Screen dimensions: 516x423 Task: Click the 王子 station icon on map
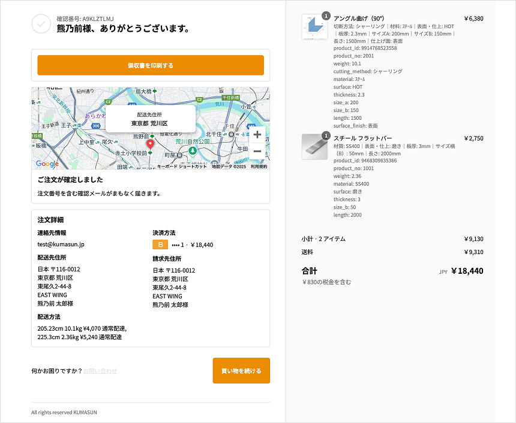(74, 125)
